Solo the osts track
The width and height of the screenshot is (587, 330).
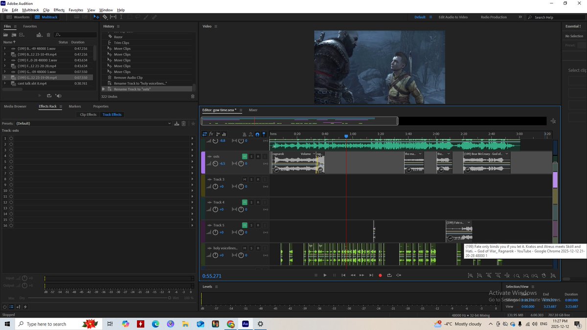pos(251,156)
